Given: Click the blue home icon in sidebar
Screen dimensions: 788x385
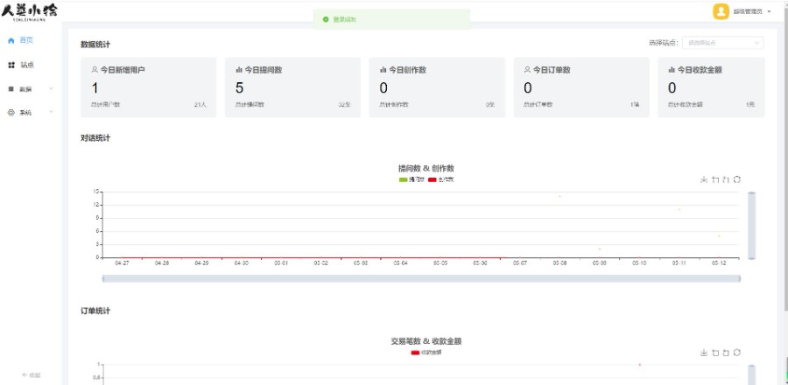Looking at the screenshot, I should click(x=11, y=40).
